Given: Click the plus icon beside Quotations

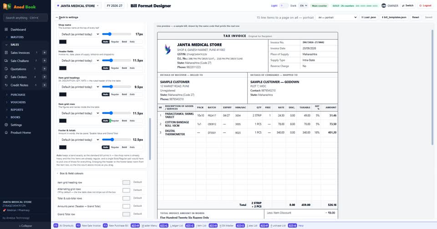Looking at the screenshot, I should click(44, 69).
